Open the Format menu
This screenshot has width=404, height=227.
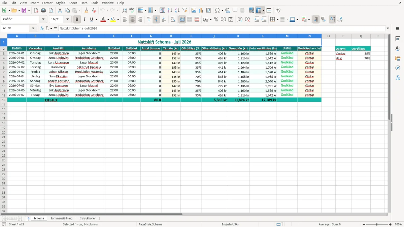[47, 3]
